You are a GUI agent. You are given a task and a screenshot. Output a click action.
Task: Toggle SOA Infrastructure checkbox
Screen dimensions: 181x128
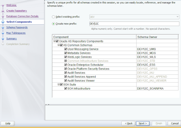(x=66, y=88)
